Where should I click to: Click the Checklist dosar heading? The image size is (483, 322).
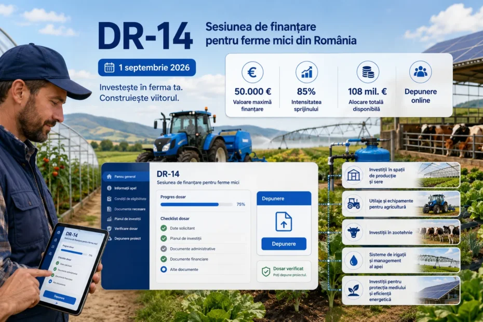[175, 219]
